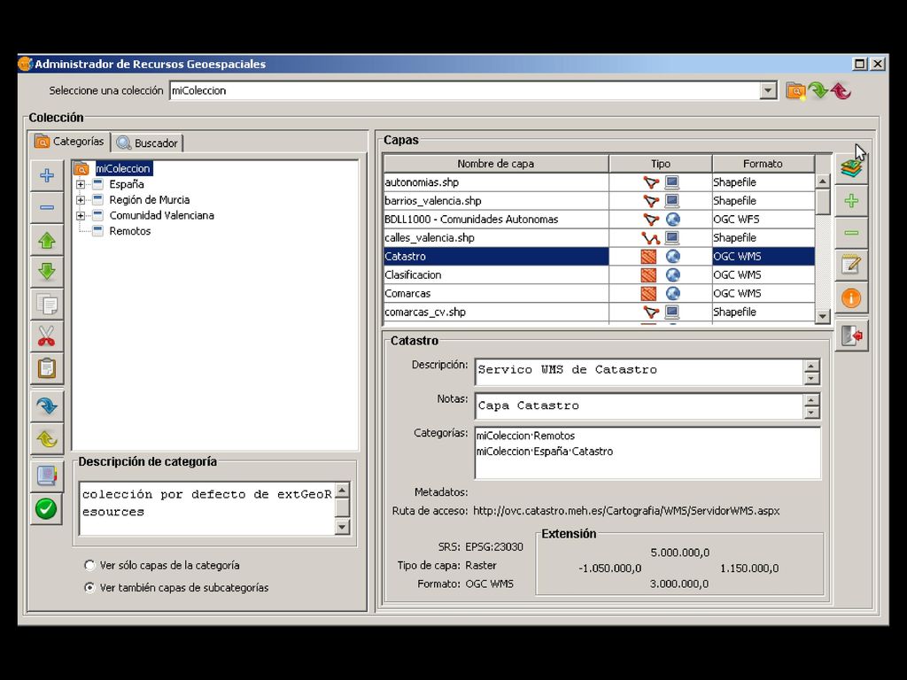Screen dimensions: 907x680
Task: Move category down with green arrow
Action: tap(47, 272)
